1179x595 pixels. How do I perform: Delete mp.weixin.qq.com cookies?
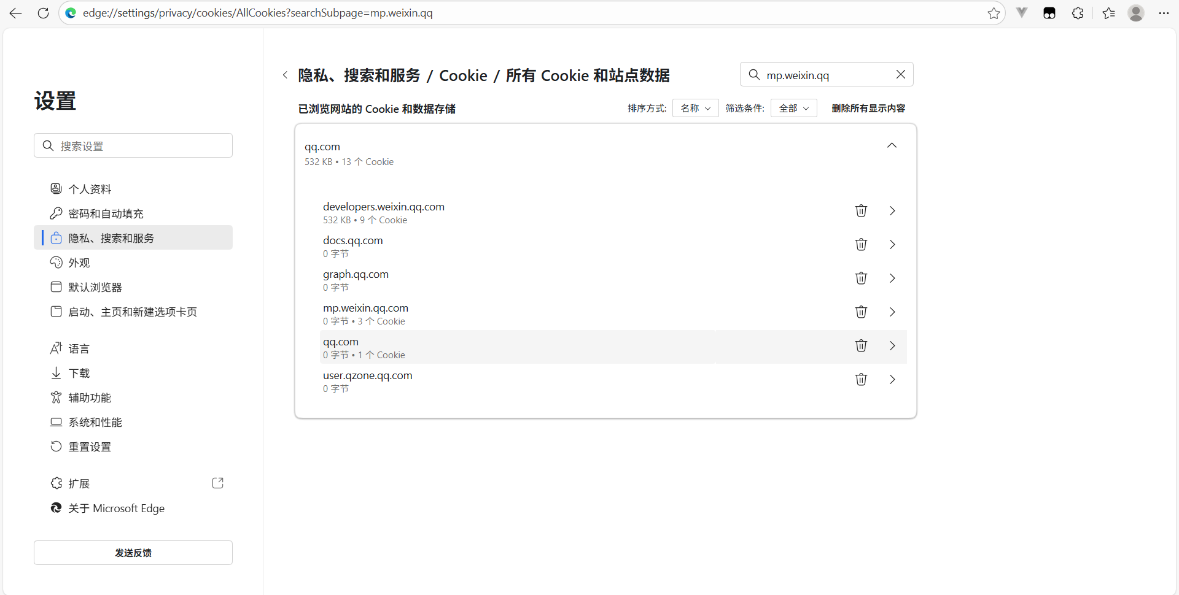[861, 312]
